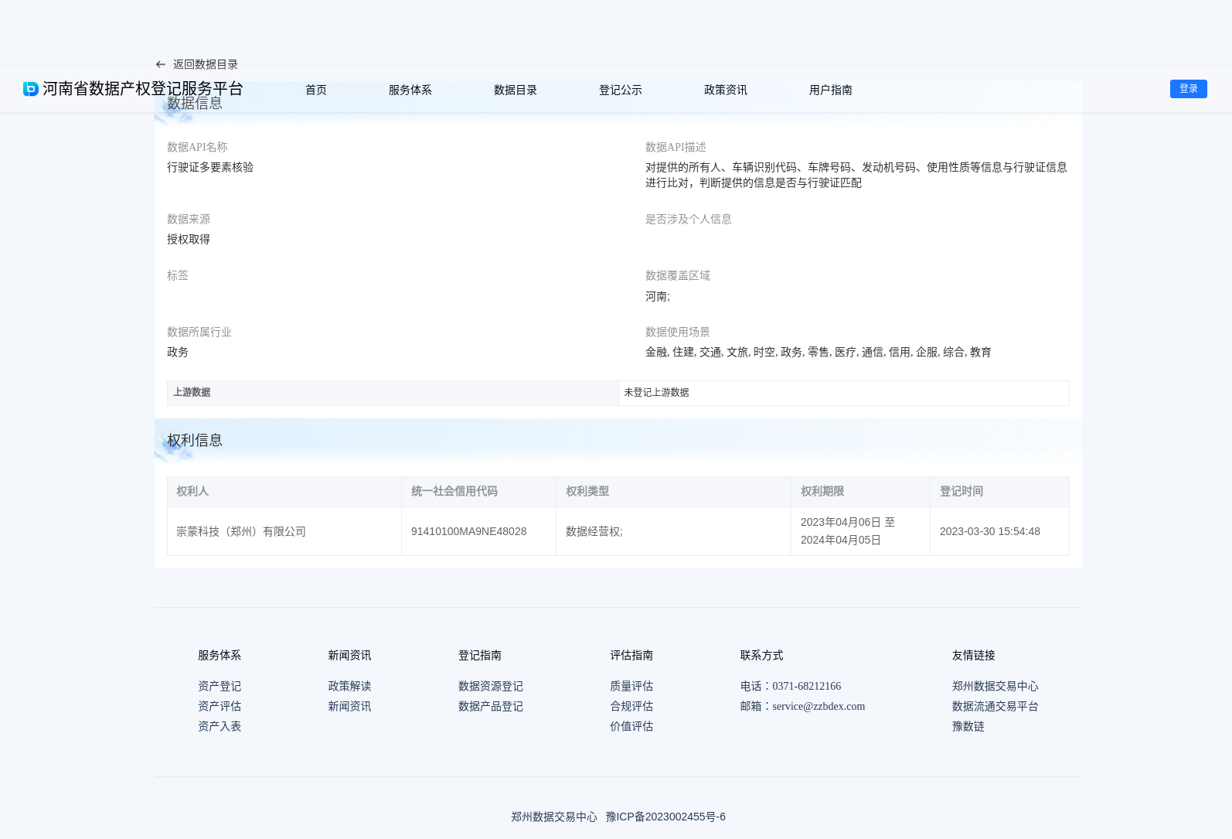Viewport: 1232px width, 839px height.
Task: Select credit code 91410100MA9NE48028
Action: [469, 531]
